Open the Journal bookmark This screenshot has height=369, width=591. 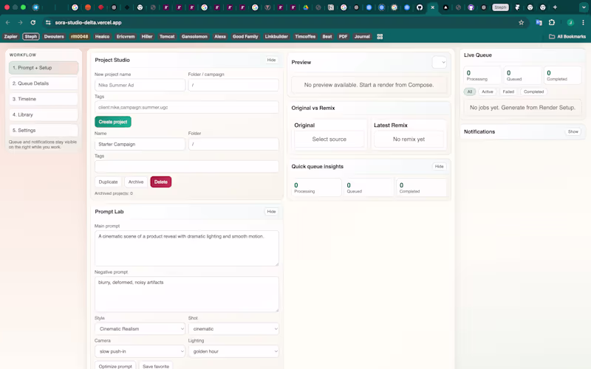(x=362, y=36)
